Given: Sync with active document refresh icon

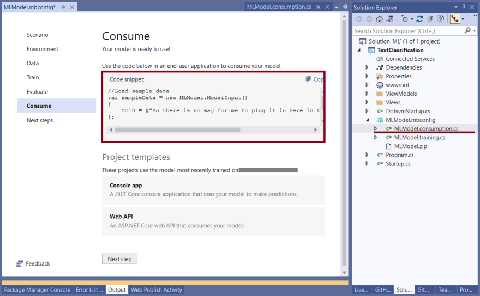Looking at the screenshot, I should [419, 19].
